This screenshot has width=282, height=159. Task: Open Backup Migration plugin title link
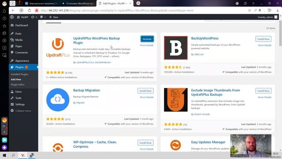(86, 90)
